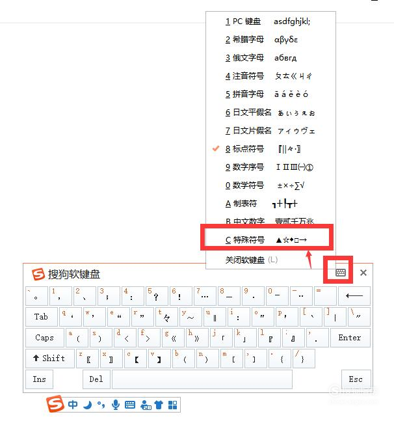Image resolution: width=394 pixels, height=421 pixels.
Task: Select 2 希腊字母 layout
Action: (270, 40)
